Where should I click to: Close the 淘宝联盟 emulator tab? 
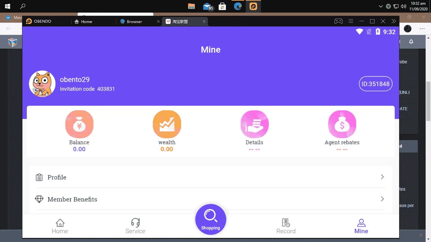click(204, 21)
